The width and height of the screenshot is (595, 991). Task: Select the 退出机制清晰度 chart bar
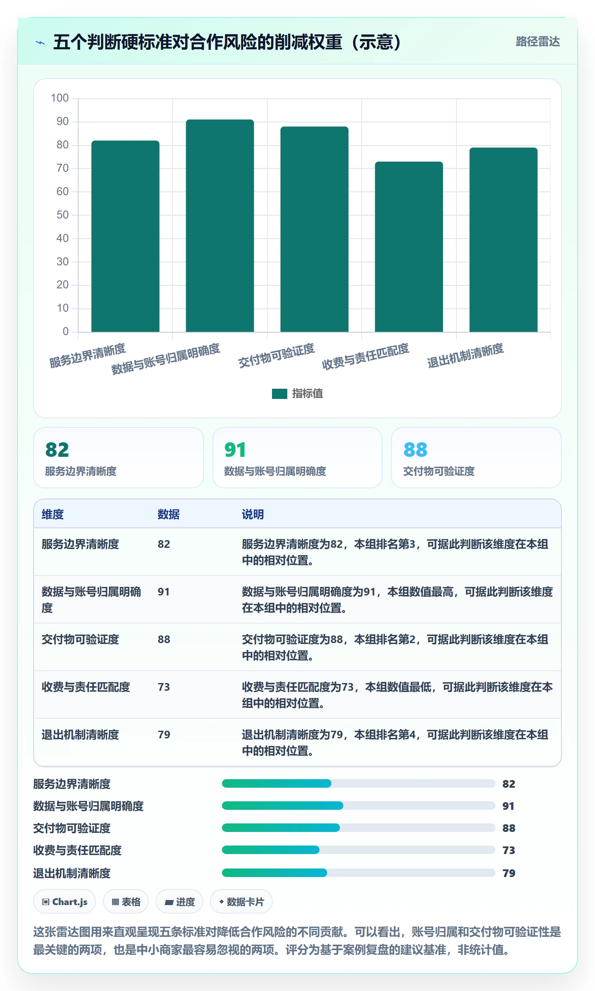click(x=503, y=239)
